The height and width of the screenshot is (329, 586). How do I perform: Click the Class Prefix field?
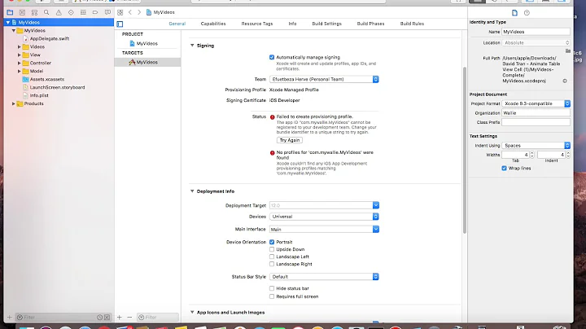pyautogui.click(x=536, y=122)
